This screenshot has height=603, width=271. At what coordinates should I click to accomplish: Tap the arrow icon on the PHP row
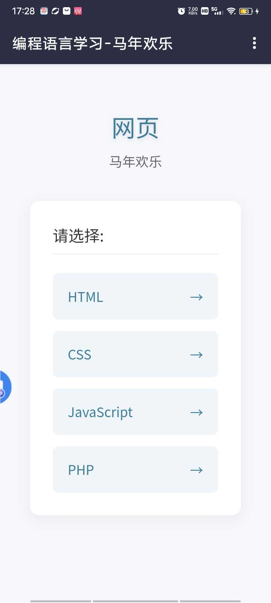click(196, 470)
